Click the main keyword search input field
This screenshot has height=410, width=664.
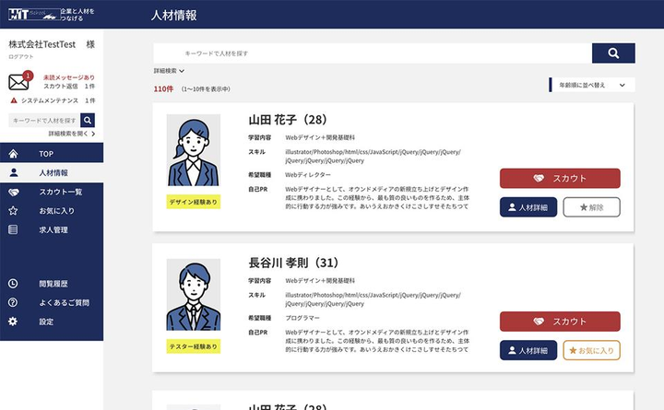point(373,53)
